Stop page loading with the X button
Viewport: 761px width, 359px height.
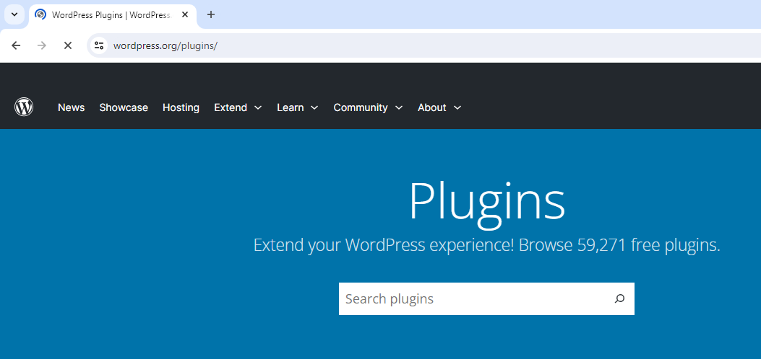click(x=68, y=45)
